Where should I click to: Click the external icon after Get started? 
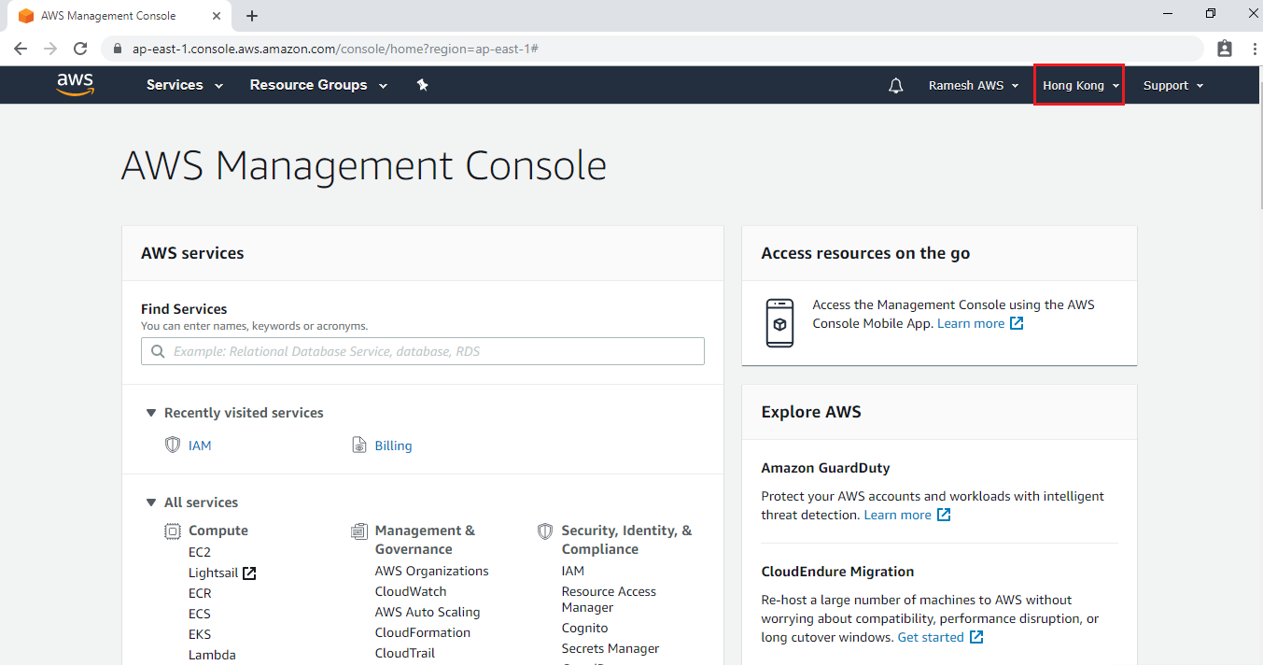(x=976, y=637)
